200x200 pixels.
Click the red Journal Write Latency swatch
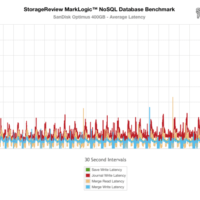(88, 175)
